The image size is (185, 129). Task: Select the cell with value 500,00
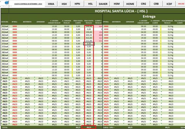[x=89, y=26]
